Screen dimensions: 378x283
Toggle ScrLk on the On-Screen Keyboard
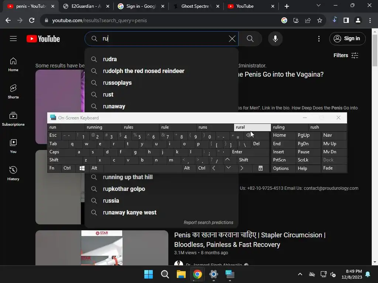click(307, 160)
